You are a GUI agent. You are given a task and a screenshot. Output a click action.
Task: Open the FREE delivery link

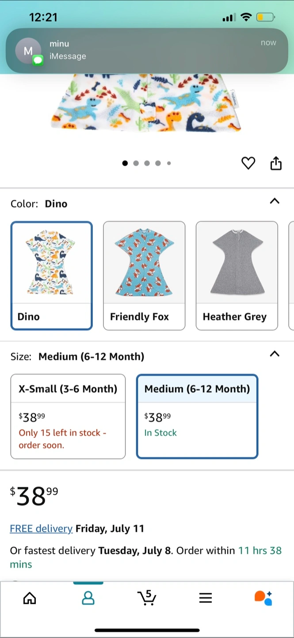pyautogui.click(x=41, y=529)
